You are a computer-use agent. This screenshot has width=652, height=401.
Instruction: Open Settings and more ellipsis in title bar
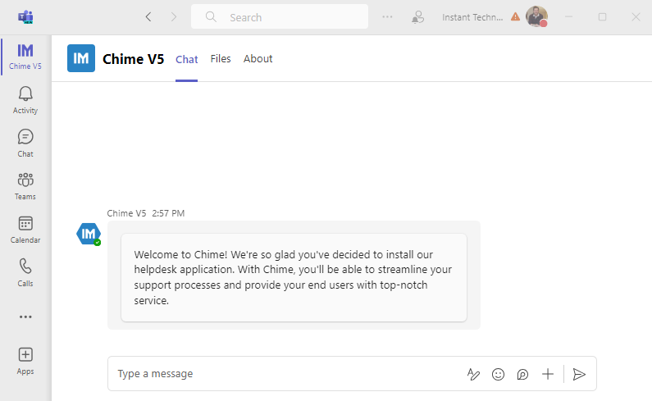(x=387, y=17)
